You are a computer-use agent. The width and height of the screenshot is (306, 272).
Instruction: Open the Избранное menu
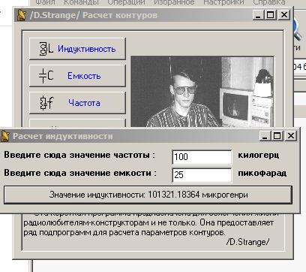(174, 2)
